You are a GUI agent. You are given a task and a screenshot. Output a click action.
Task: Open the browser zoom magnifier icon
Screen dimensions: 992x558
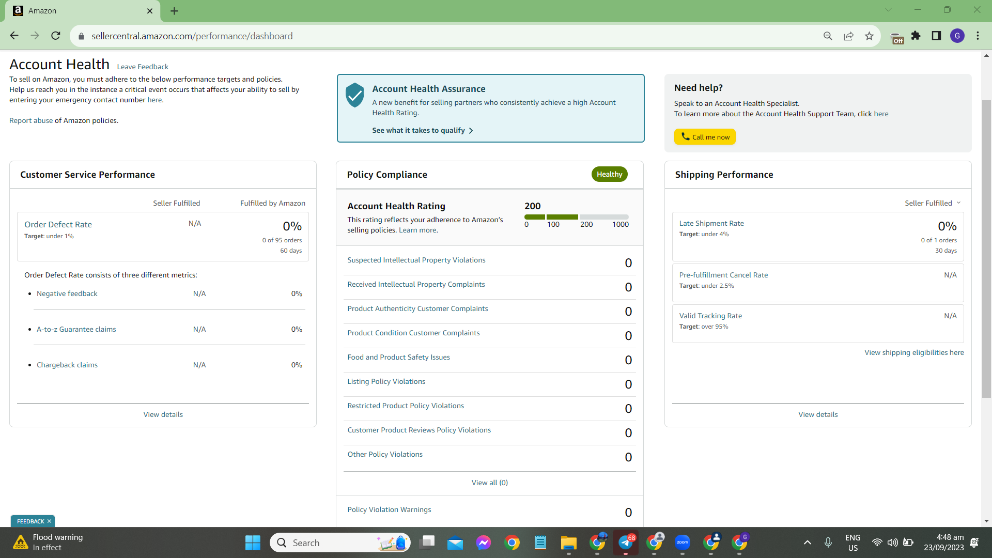(x=828, y=36)
